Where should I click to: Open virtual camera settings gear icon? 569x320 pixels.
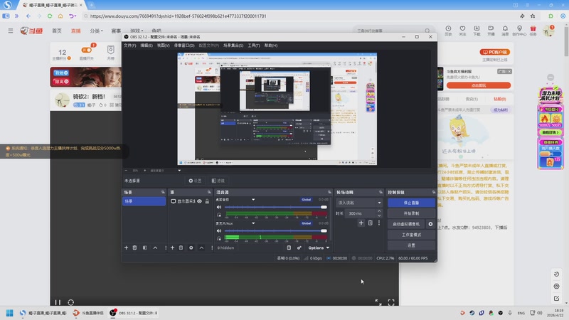click(430, 224)
